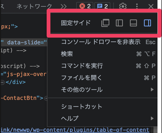
Task: Expand collapsed div ellipsis button
Action: pyautogui.click(x=2, y=82)
